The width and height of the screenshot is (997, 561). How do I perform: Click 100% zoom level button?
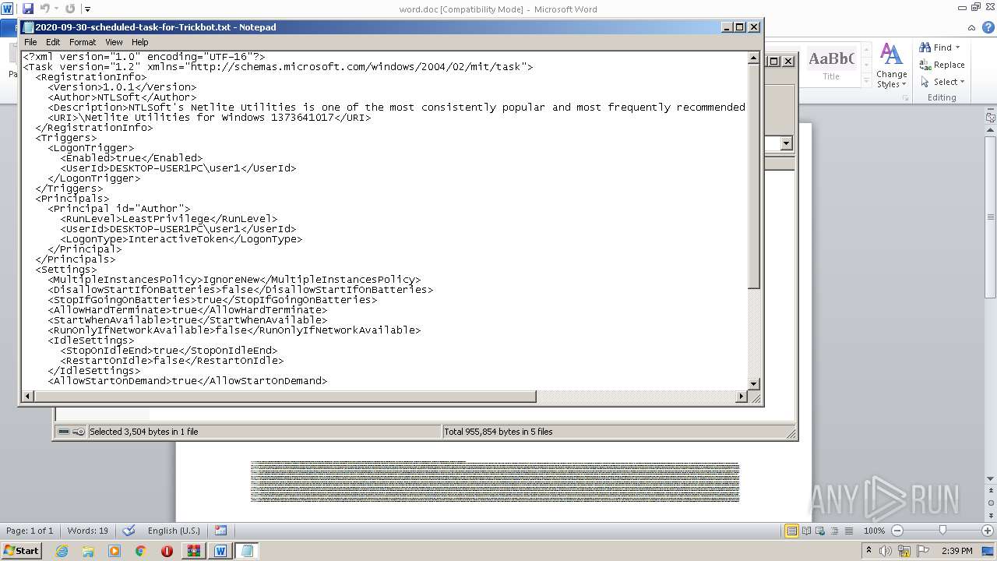[x=874, y=531]
